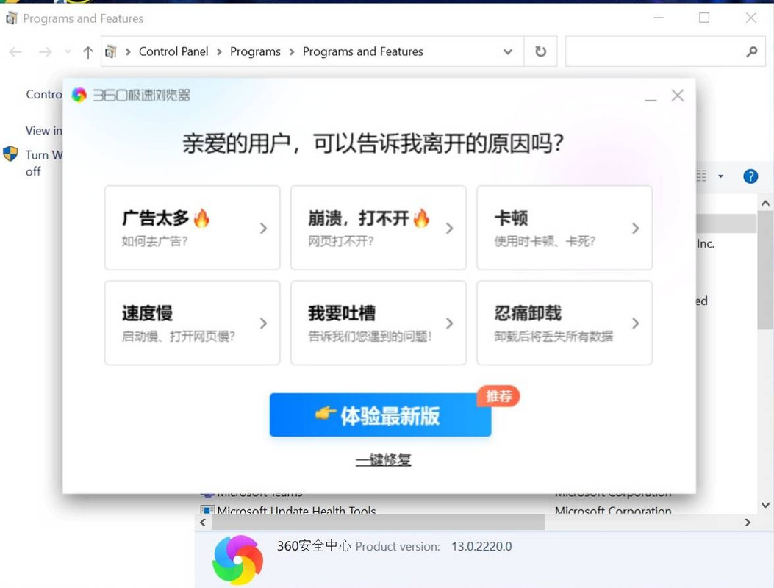Screen dimensions: 774x588
Task: Open the recent locations dropdown arrow
Action: (x=68, y=52)
